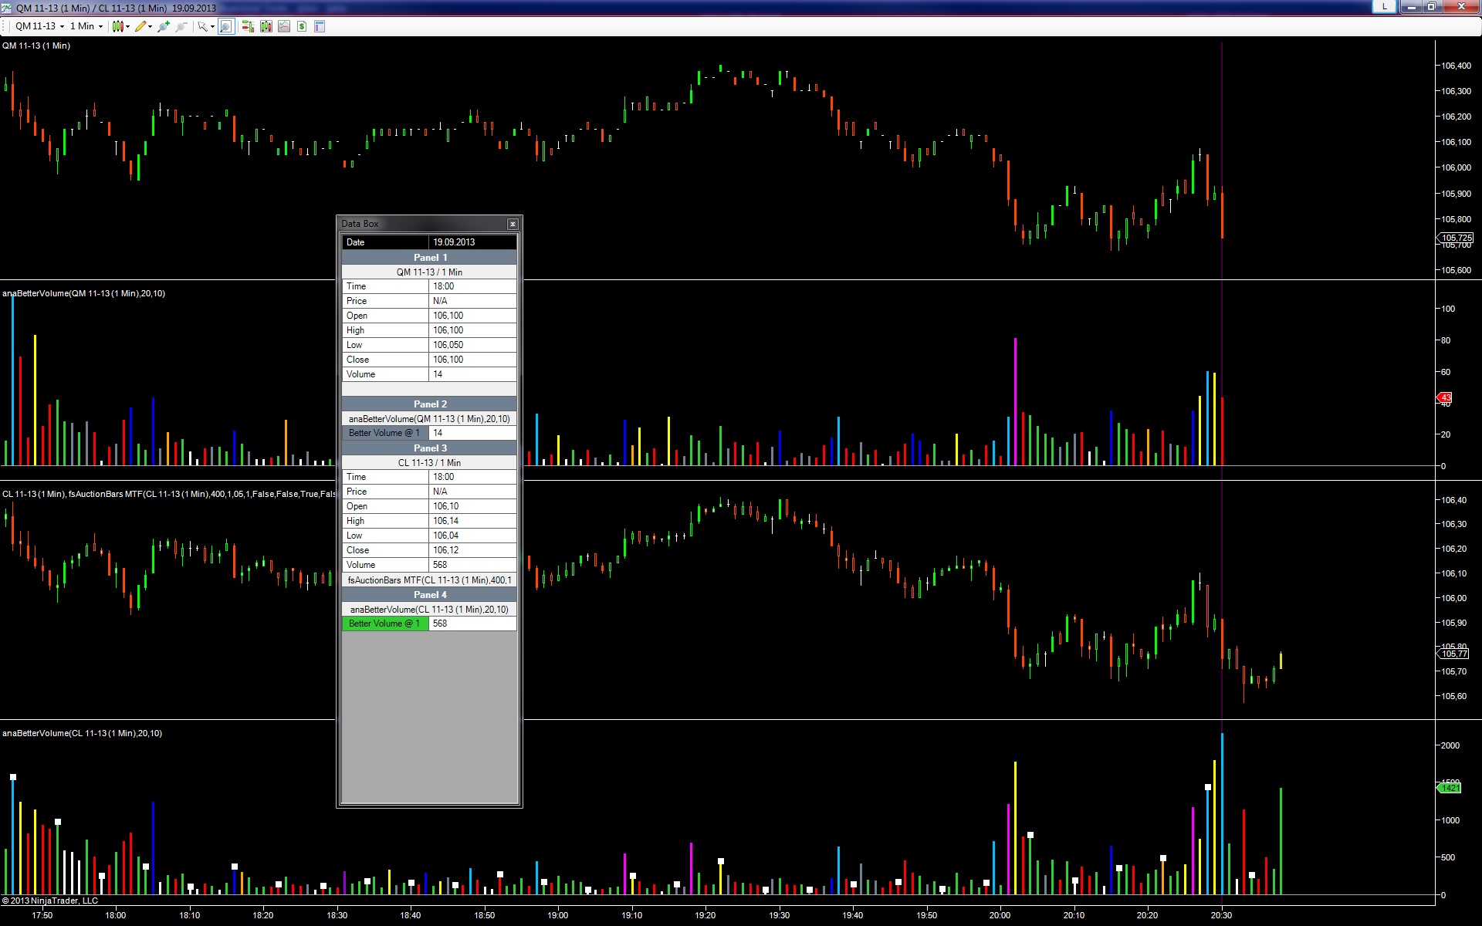Click the CL 11-13 / 1 Min row
The height and width of the screenshot is (926, 1482).
pyautogui.click(x=430, y=463)
